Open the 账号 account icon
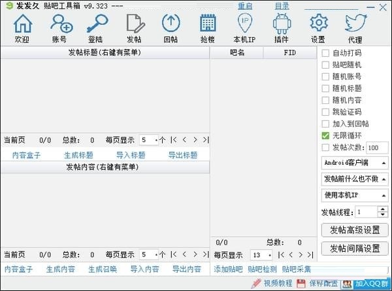The width and height of the screenshot is (392, 291). coord(61,24)
